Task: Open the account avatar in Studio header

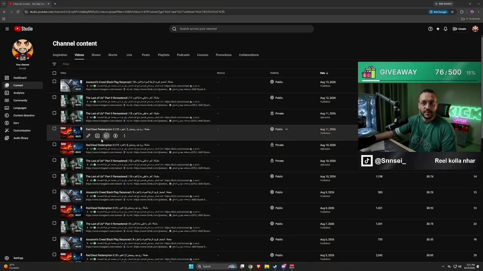Action: [x=475, y=29]
